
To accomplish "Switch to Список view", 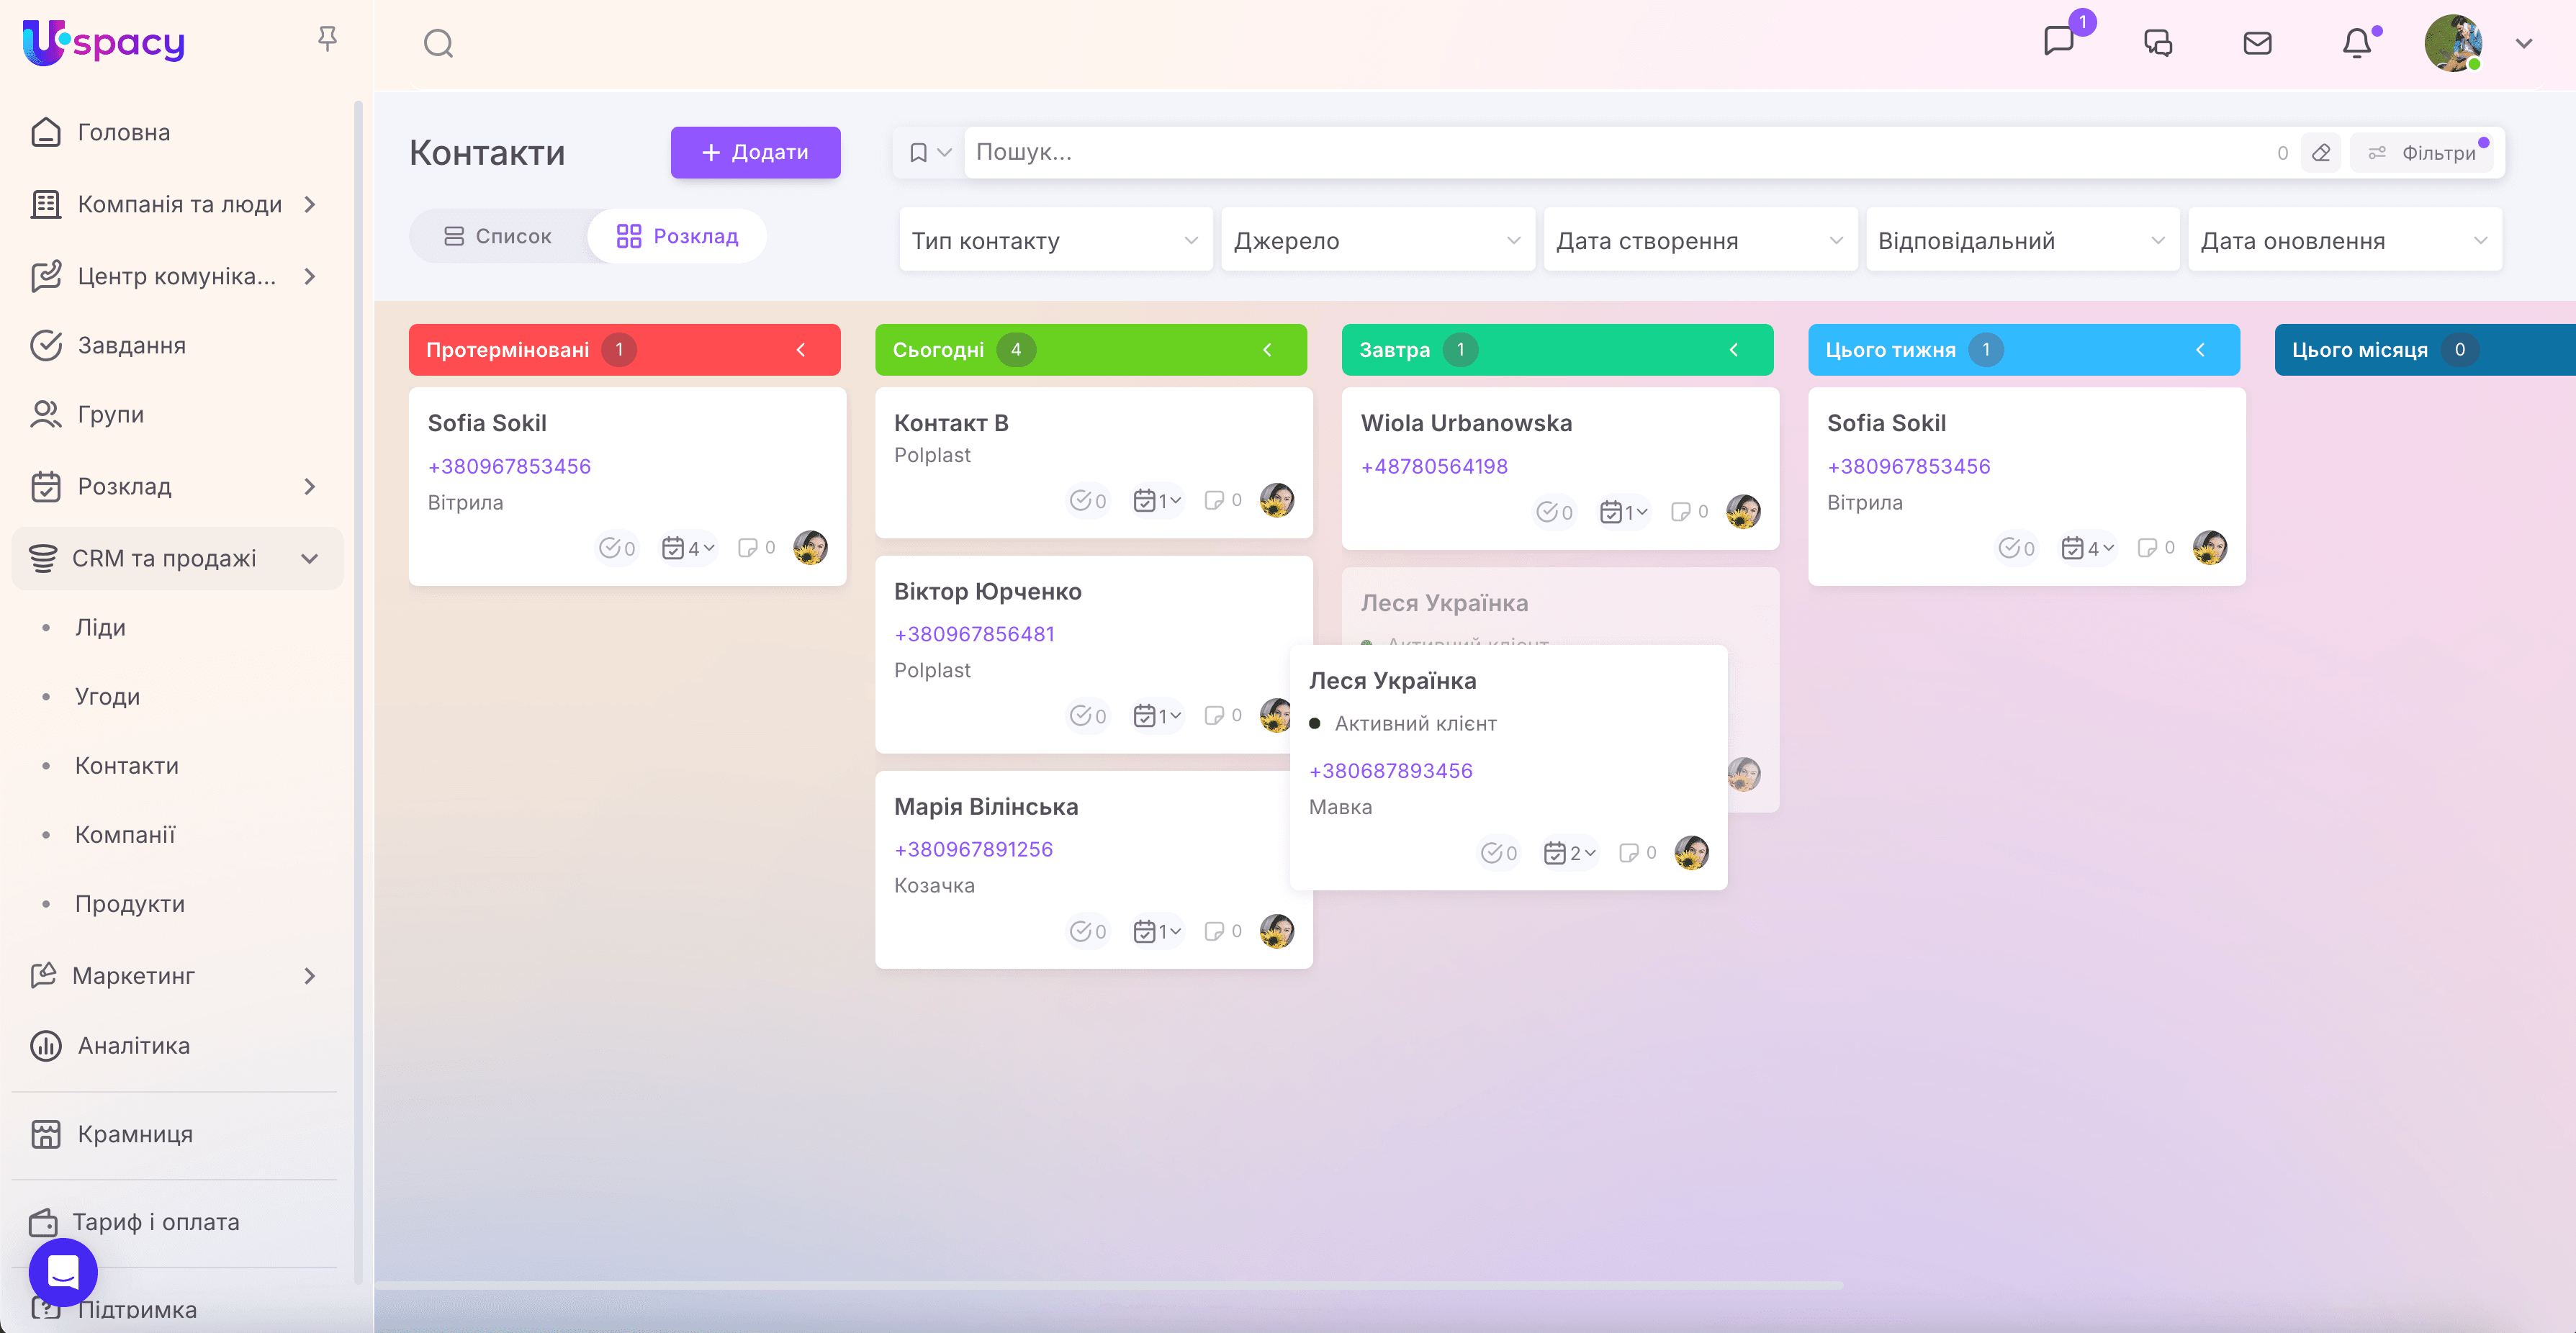I will [498, 236].
